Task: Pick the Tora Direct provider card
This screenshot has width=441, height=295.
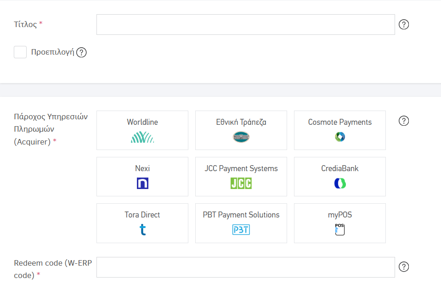Action: pyautogui.click(x=142, y=223)
